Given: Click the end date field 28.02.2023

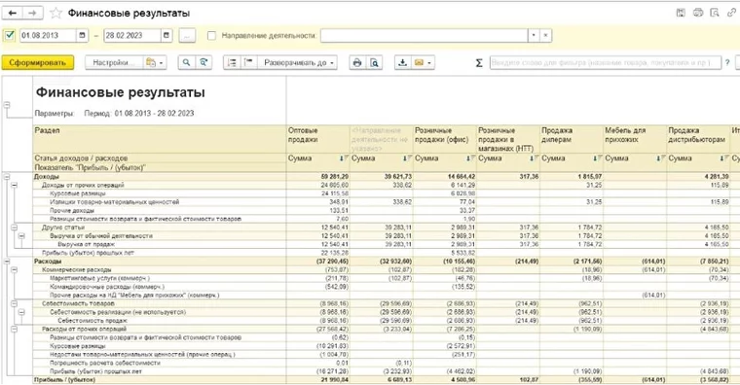Looking at the screenshot, I should click(x=131, y=35).
